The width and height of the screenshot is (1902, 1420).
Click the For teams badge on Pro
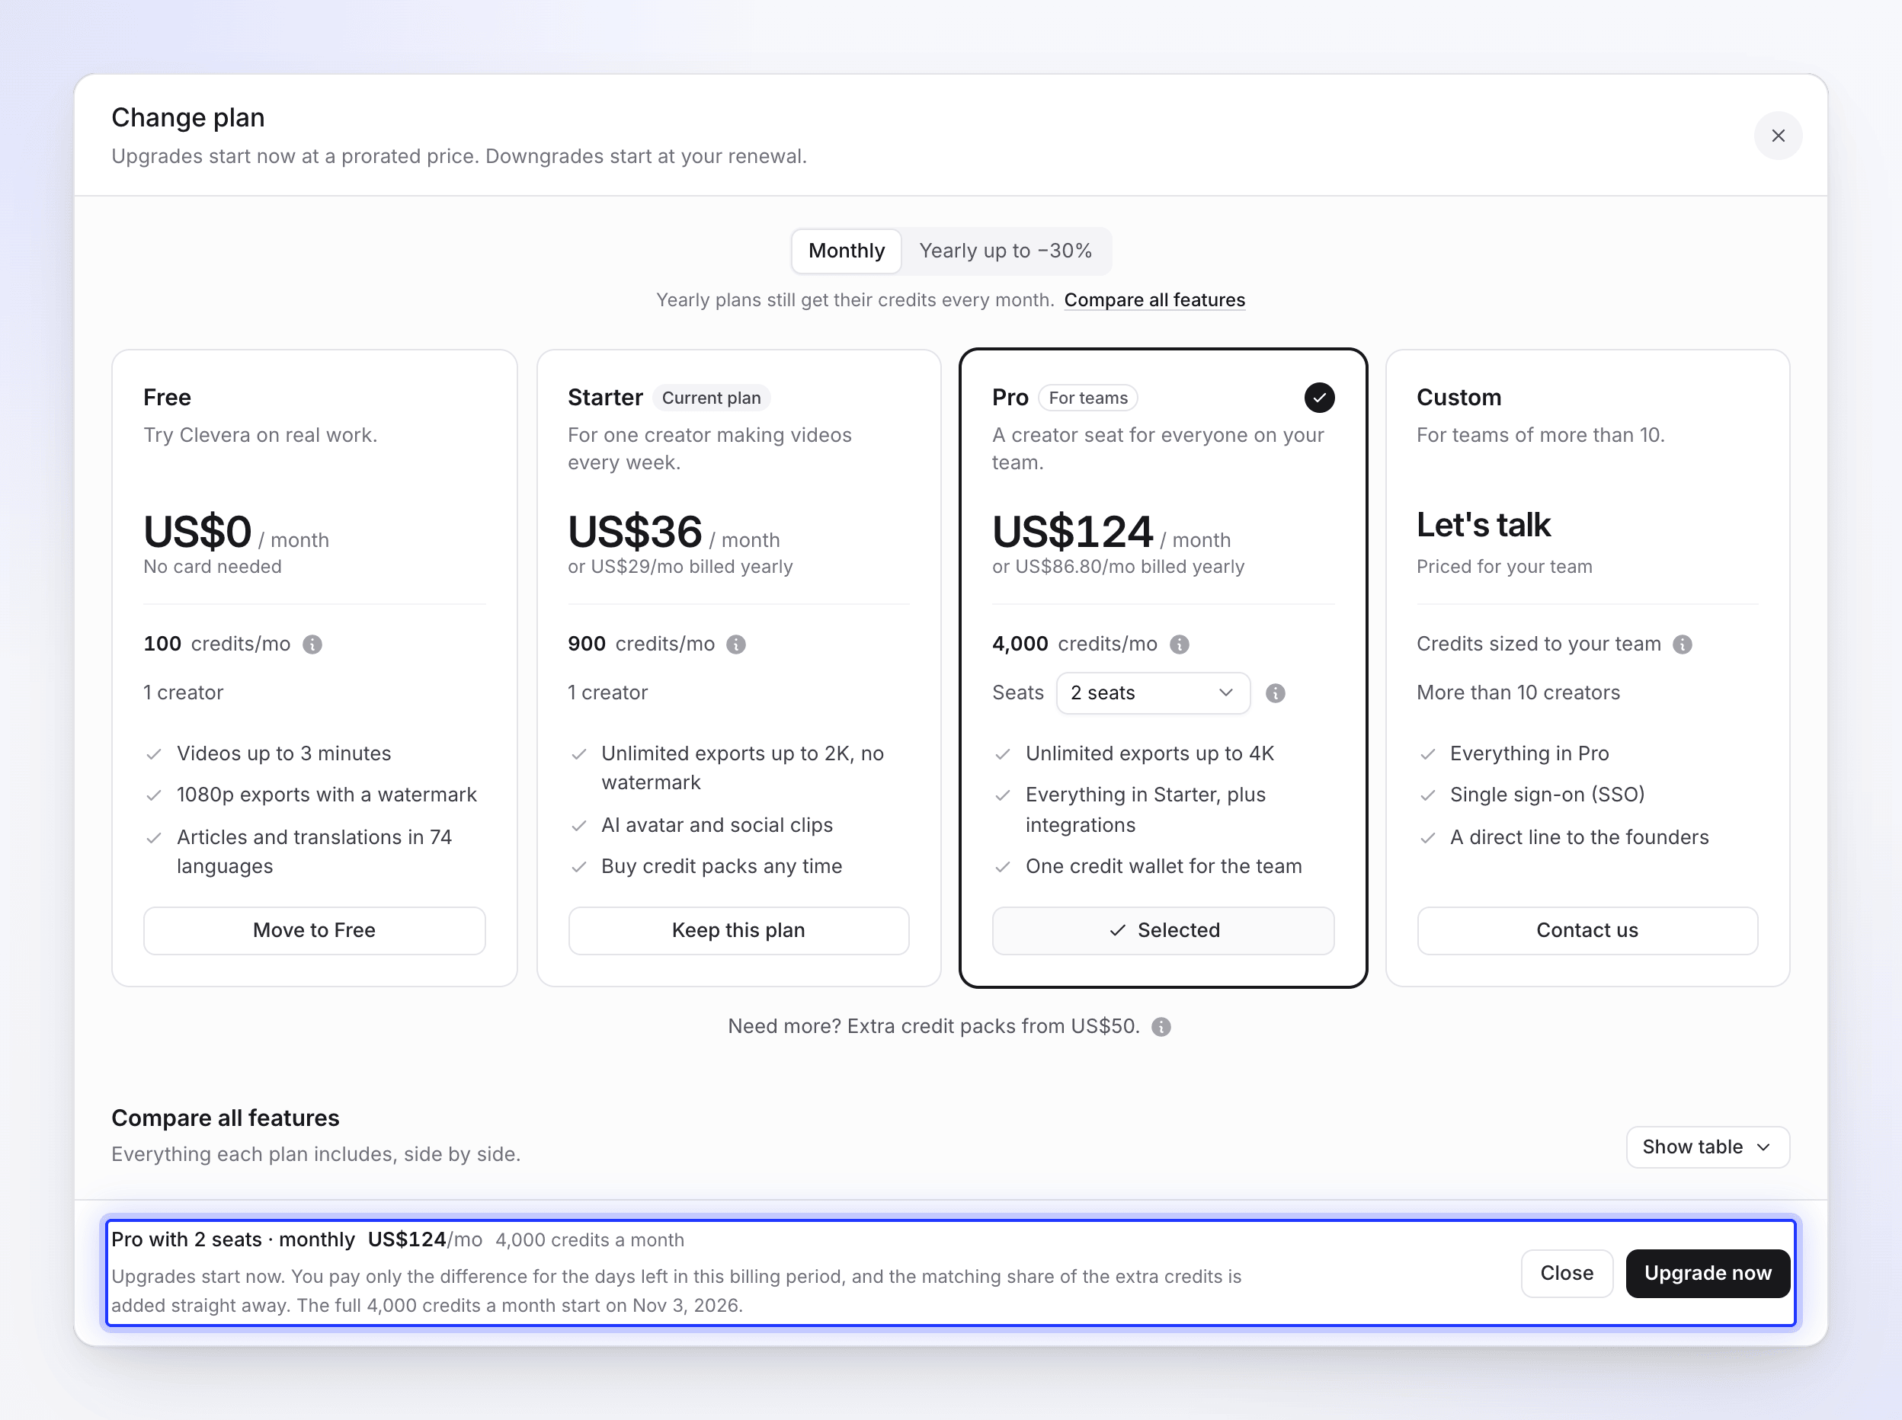[x=1087, y=398]
